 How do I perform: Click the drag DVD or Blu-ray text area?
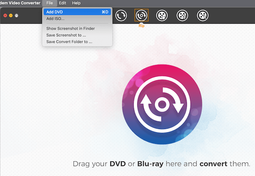click(x=162, y=164)
